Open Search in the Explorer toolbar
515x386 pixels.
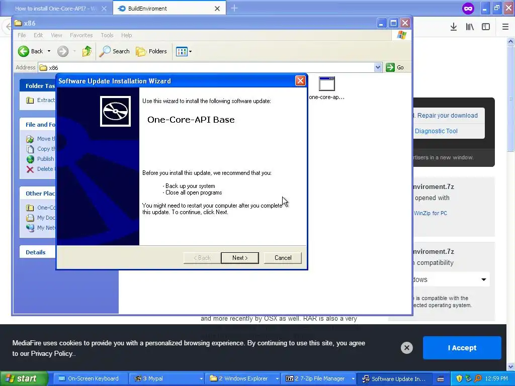coord(115,51)
